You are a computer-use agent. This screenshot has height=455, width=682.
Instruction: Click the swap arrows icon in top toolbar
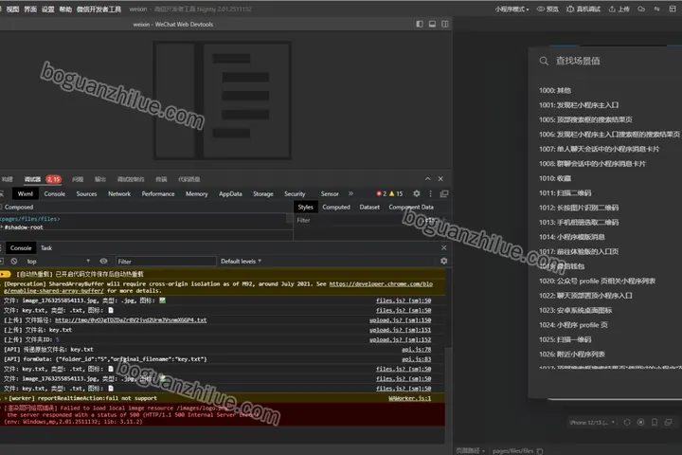pyautogui.click(x=656, y=9)
